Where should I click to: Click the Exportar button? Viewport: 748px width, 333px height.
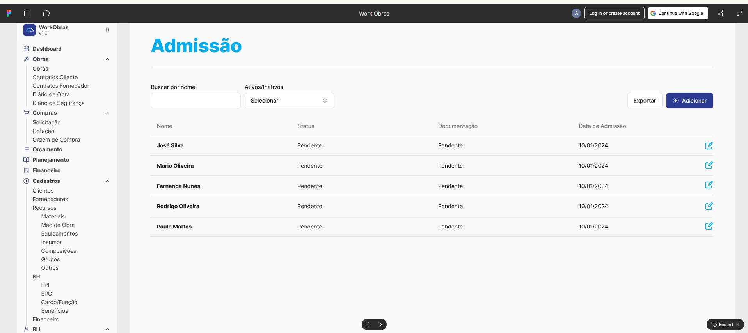pyautogui.click(x=645, y=101)
